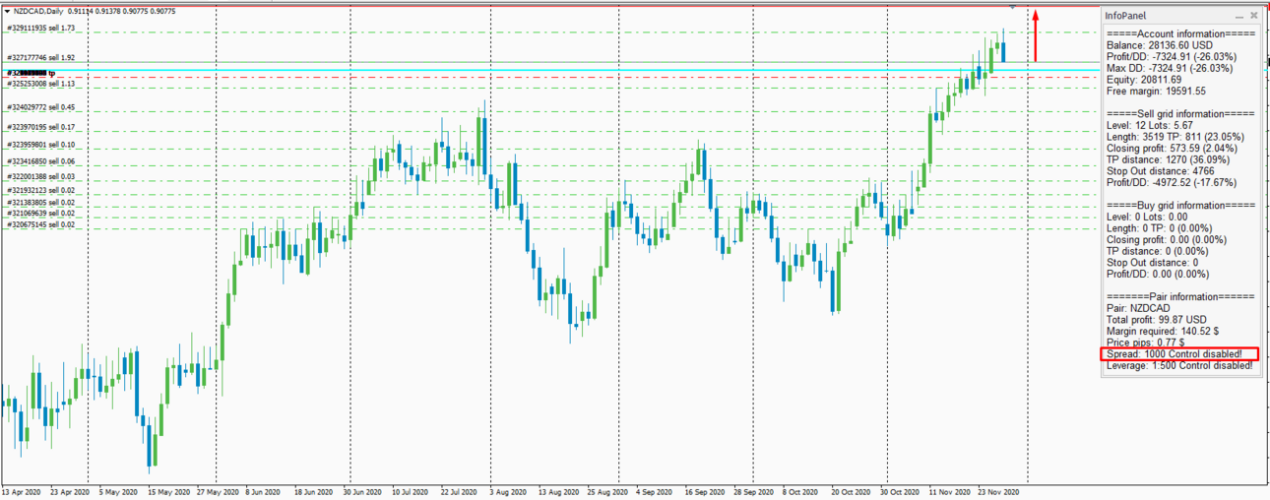Select order #323970195 sell 0.17 label
This screenshot has height=500, width=1270.
(x=40, y=128)
